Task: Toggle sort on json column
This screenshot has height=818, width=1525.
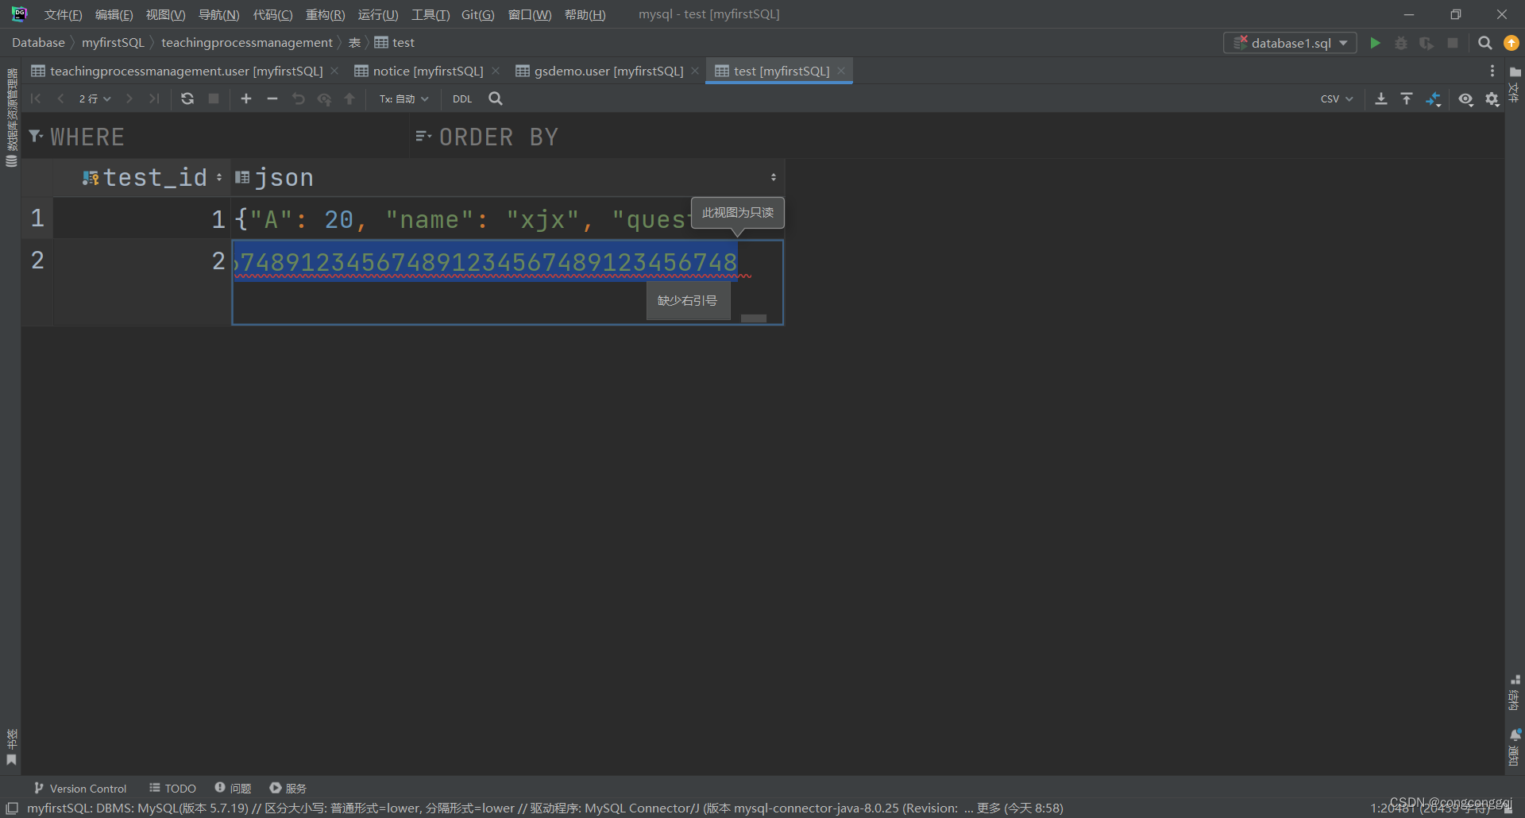Action: pyautogui.click(x=774, y=177)
